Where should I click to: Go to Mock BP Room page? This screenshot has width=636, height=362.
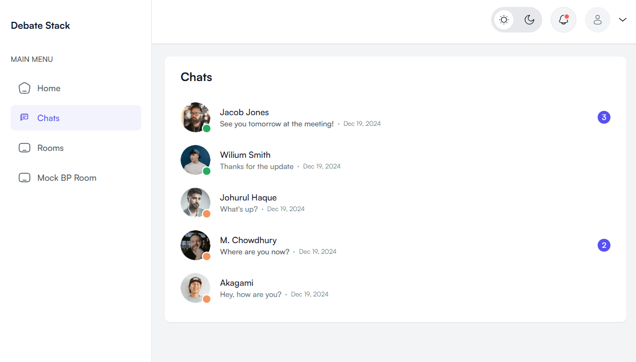[67, 178]
